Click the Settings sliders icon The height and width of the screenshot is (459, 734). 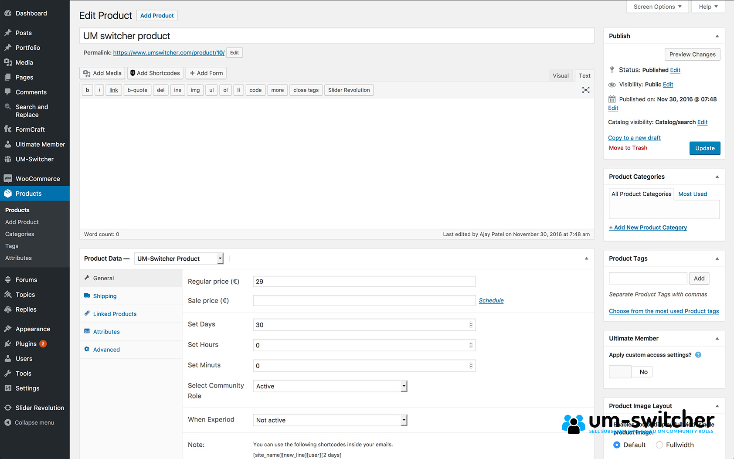(8, 388)
